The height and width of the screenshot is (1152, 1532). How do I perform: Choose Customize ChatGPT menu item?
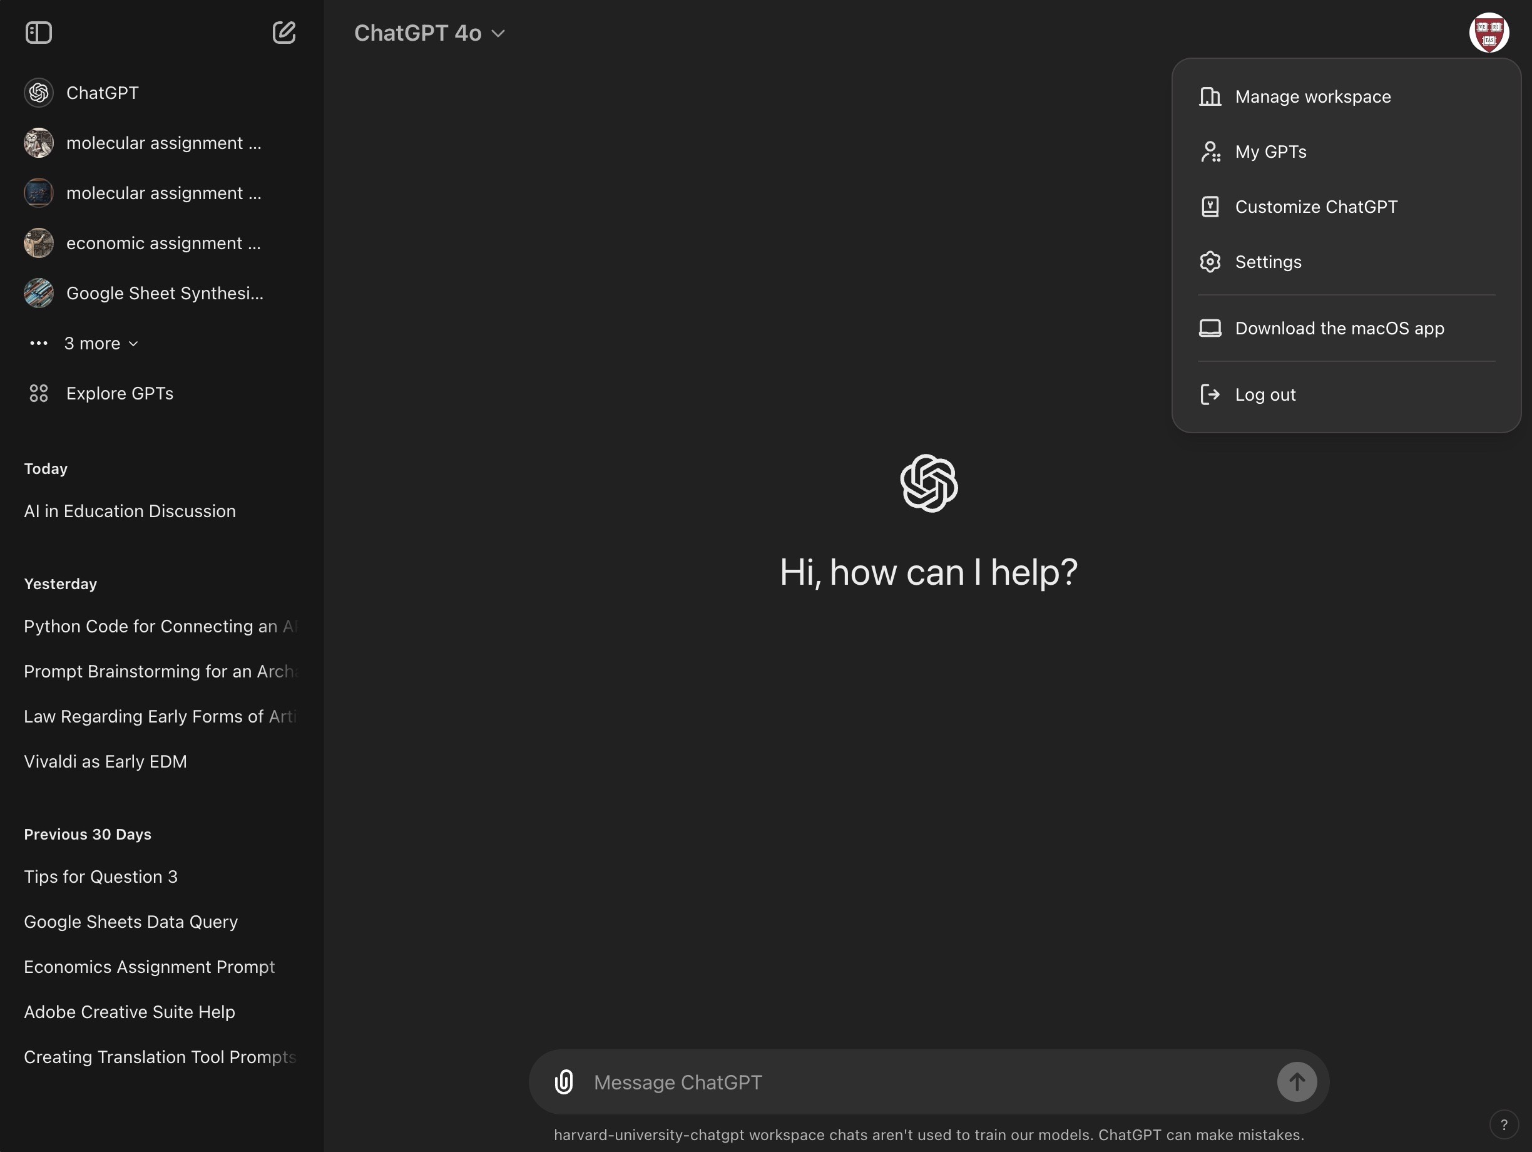[x=1316, y=207]
